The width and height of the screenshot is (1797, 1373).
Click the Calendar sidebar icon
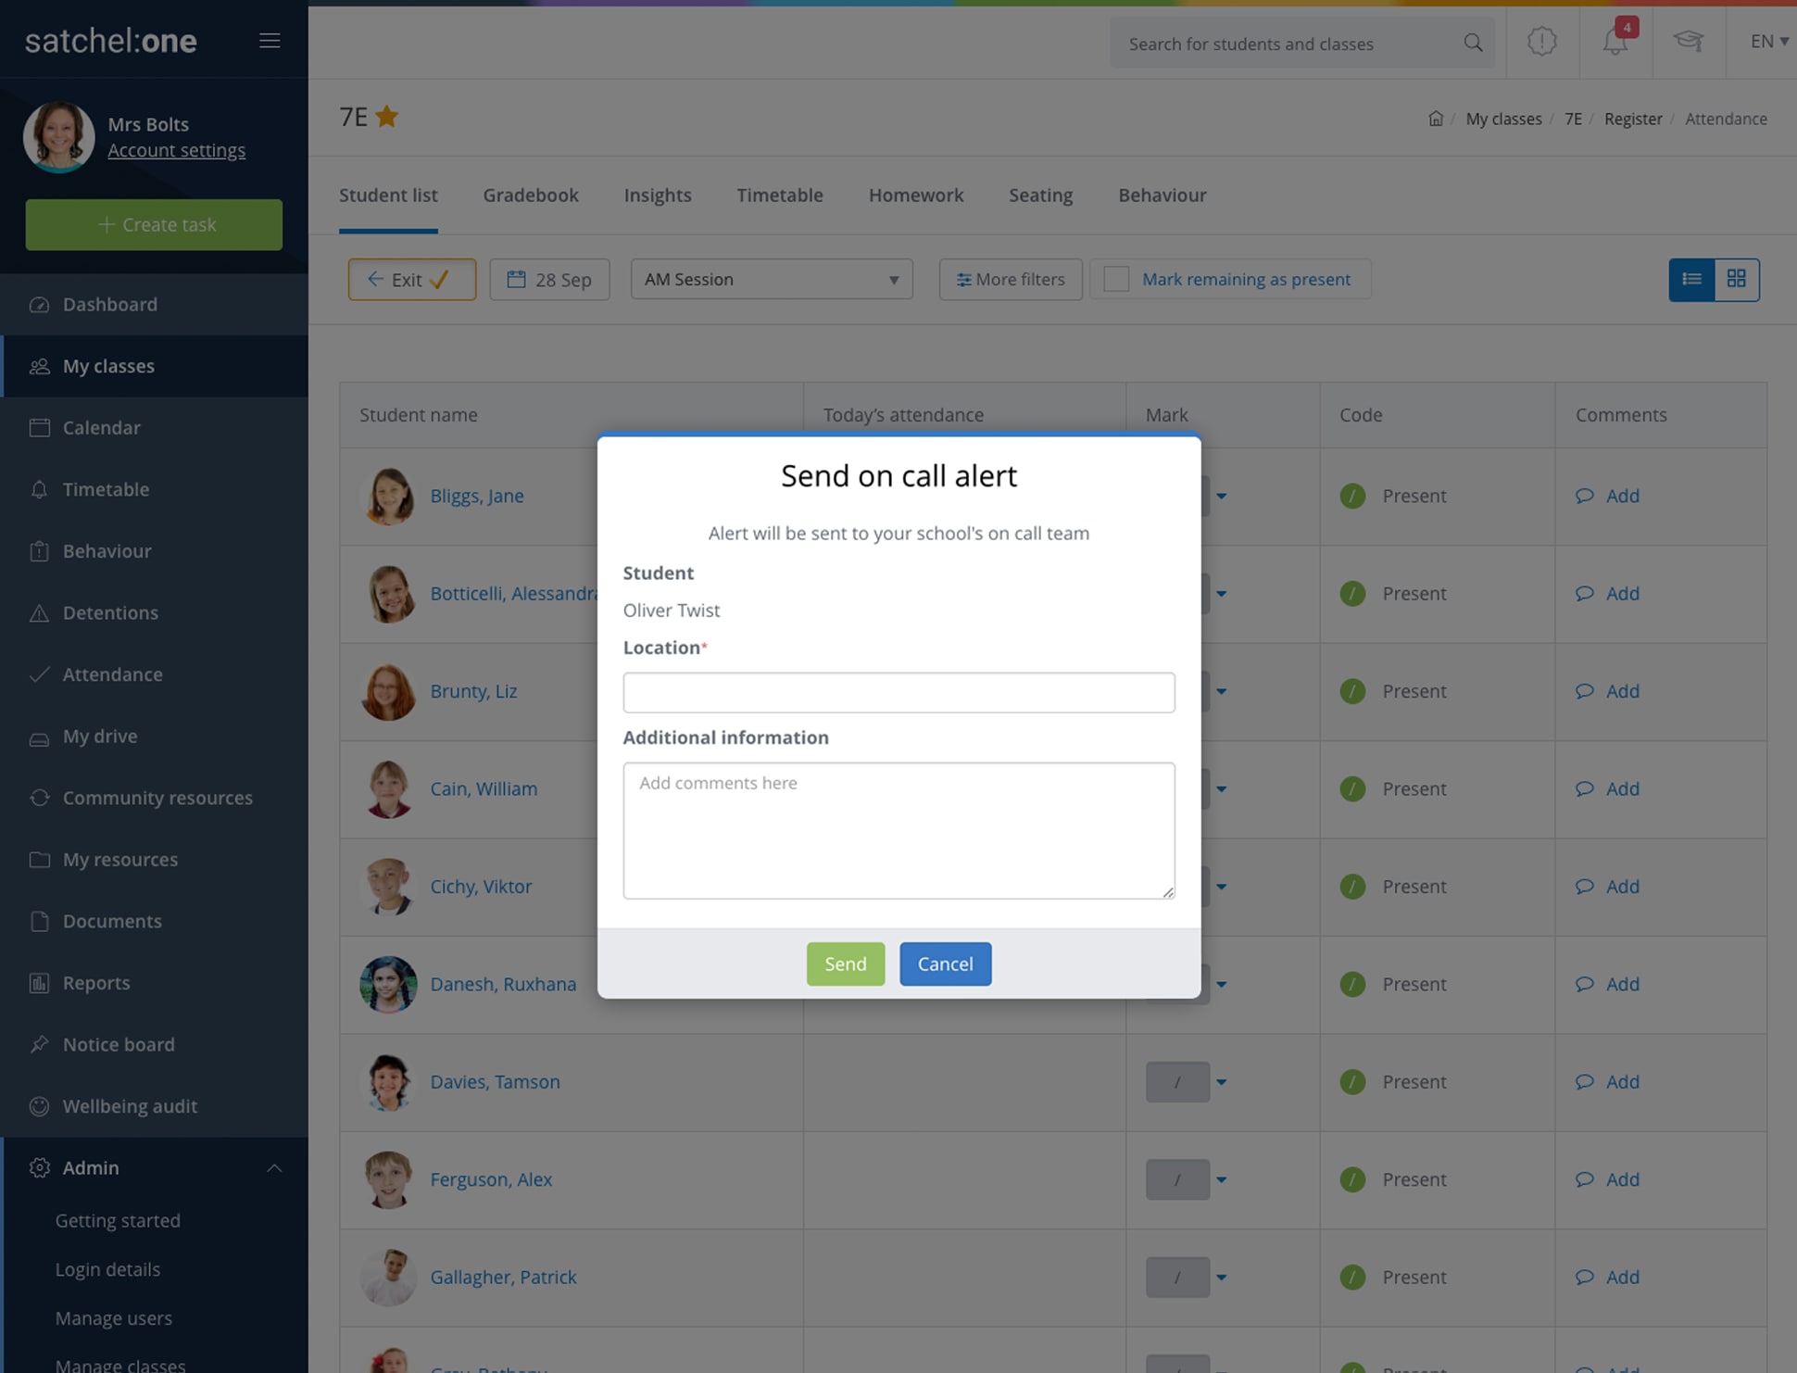(37, 425)
